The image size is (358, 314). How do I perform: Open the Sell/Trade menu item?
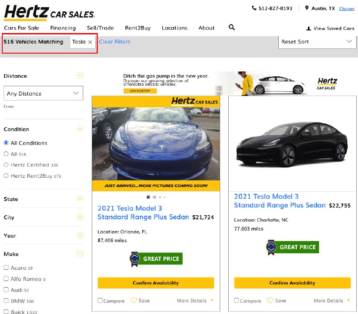click(x=100, y=28)
